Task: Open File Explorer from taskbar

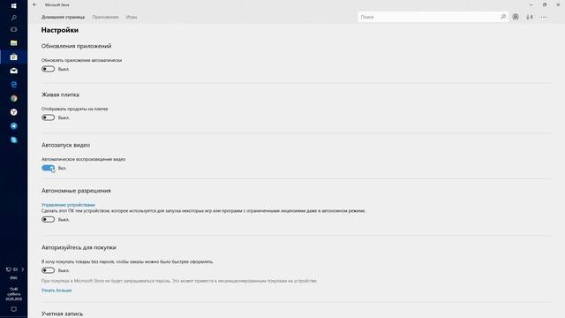Action: click(x=14, y=43)
